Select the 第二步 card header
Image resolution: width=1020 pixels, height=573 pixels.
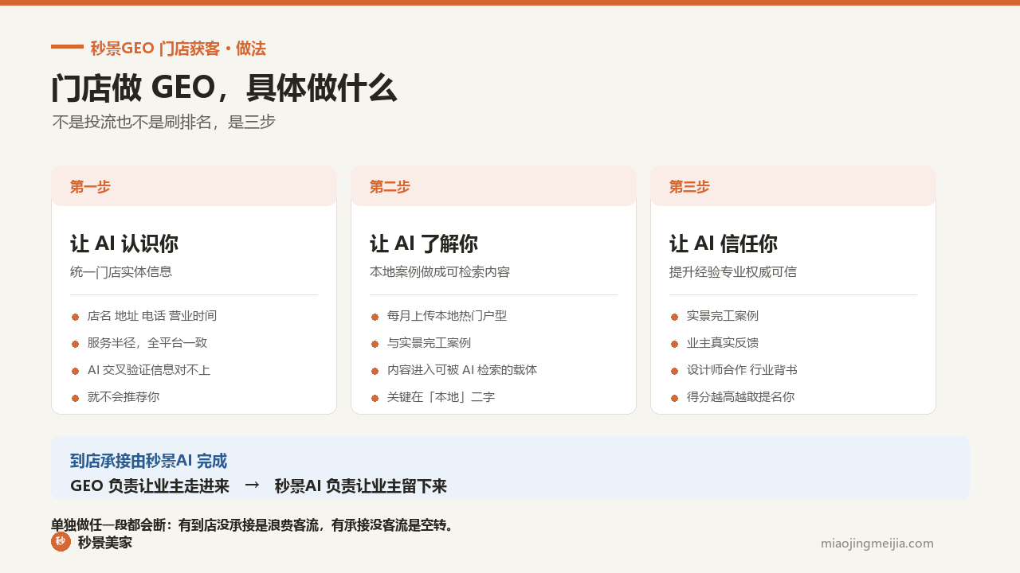tap(493, 186)
